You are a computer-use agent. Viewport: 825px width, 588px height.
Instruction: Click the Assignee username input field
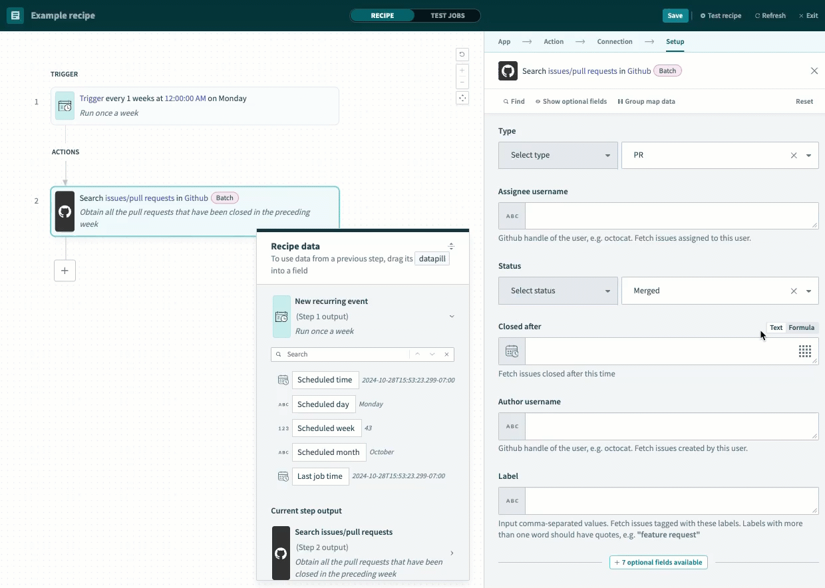point(671,216)
